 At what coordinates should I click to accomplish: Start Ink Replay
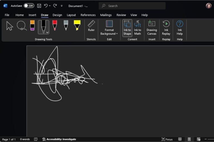[x=166, y=28]
